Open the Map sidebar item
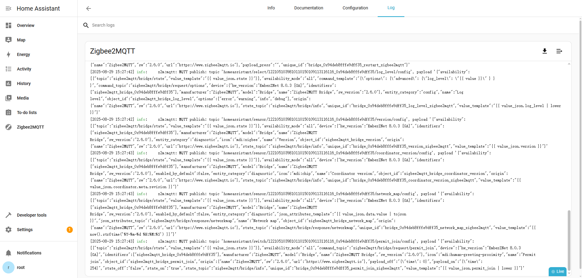 pyautogui.click(x=21, y=40)
